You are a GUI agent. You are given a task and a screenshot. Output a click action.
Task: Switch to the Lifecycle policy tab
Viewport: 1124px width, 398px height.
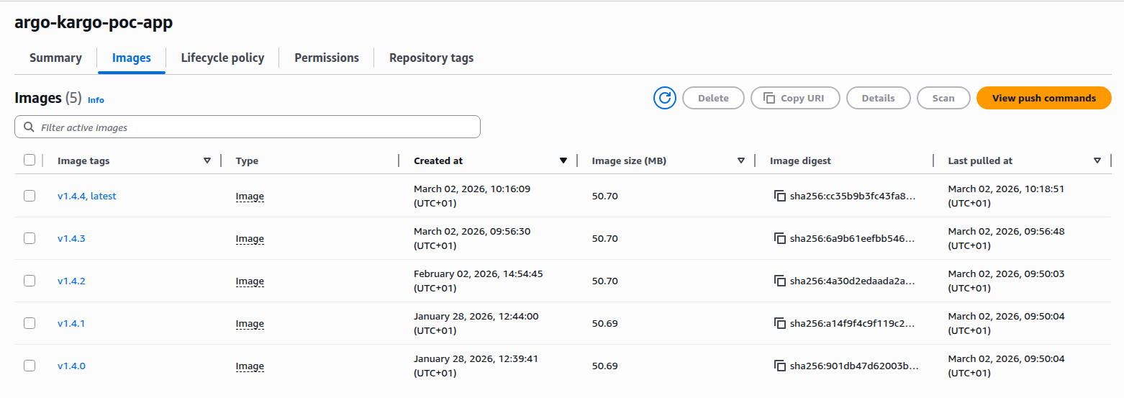(x=222, y=58)
